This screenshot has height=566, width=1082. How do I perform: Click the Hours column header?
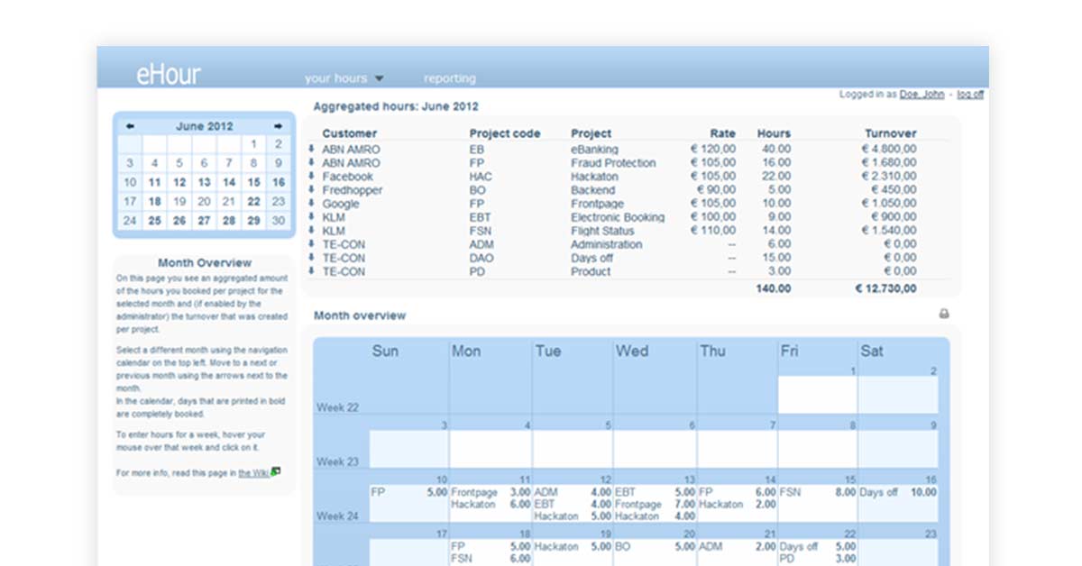pos(774,133)
